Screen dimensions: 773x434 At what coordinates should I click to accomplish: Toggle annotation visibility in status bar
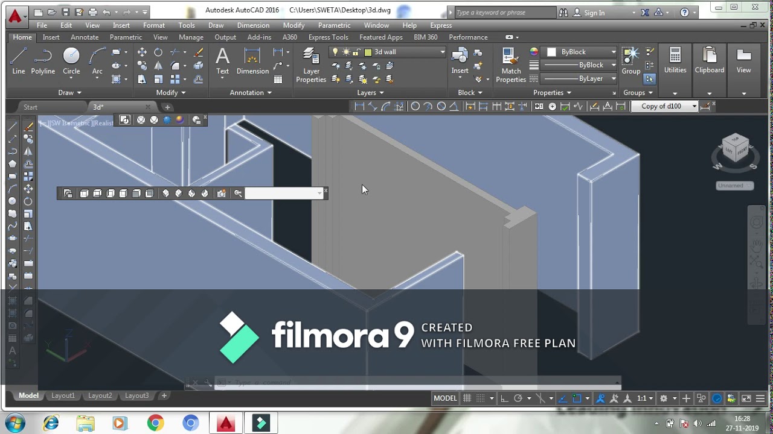(600, 398)
